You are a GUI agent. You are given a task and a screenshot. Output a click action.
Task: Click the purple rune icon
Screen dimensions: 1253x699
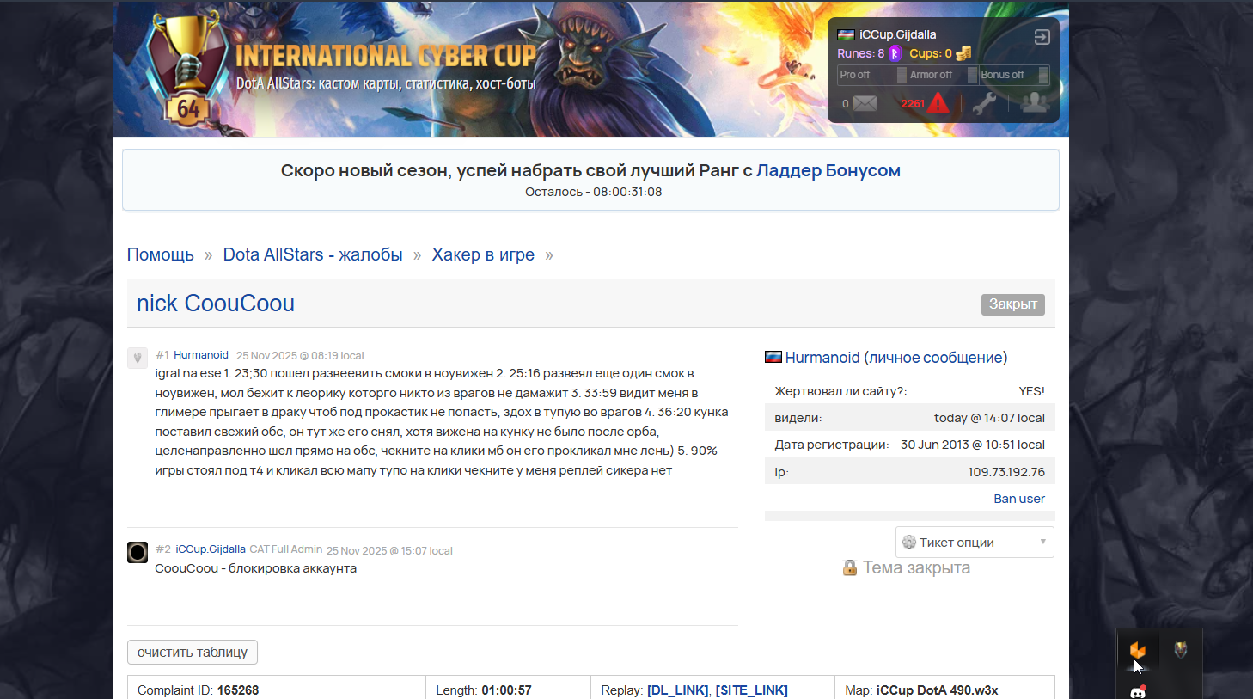point(895,53)
